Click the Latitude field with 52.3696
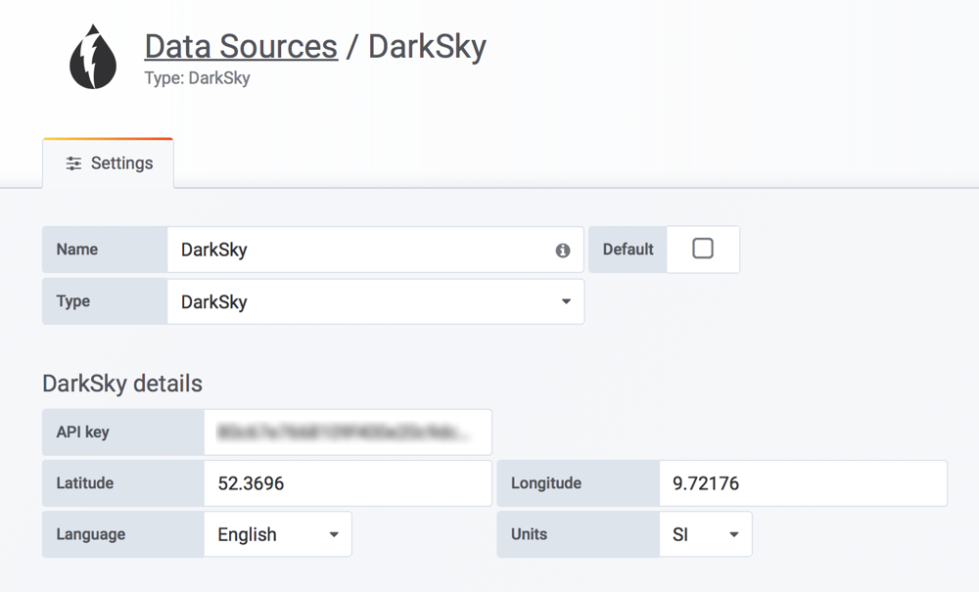 [x=348, y=483]
